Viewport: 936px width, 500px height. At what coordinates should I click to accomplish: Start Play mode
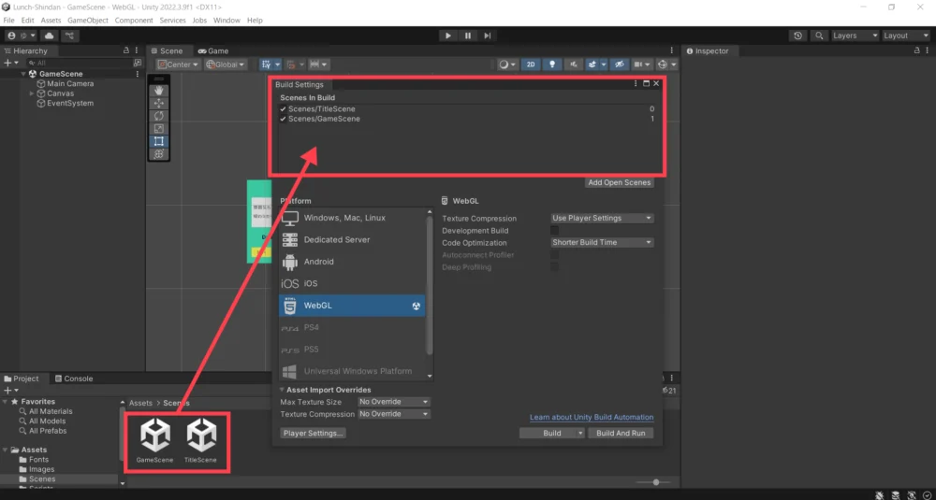(x=447, y=36)
